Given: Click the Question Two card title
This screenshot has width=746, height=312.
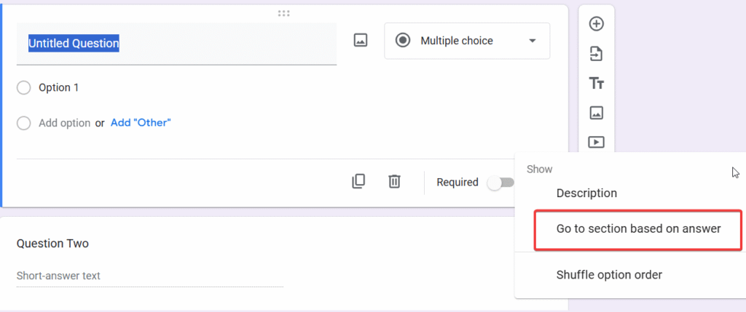Looking at the screenshot, I should coord(53,243).
